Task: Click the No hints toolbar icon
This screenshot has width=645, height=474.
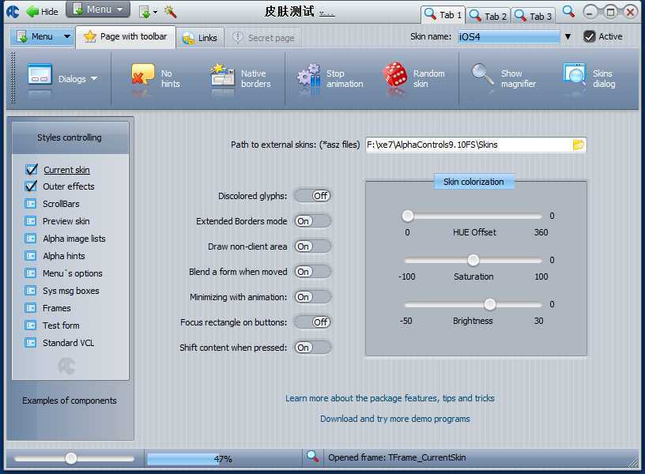Action: [x=143, y=77]
